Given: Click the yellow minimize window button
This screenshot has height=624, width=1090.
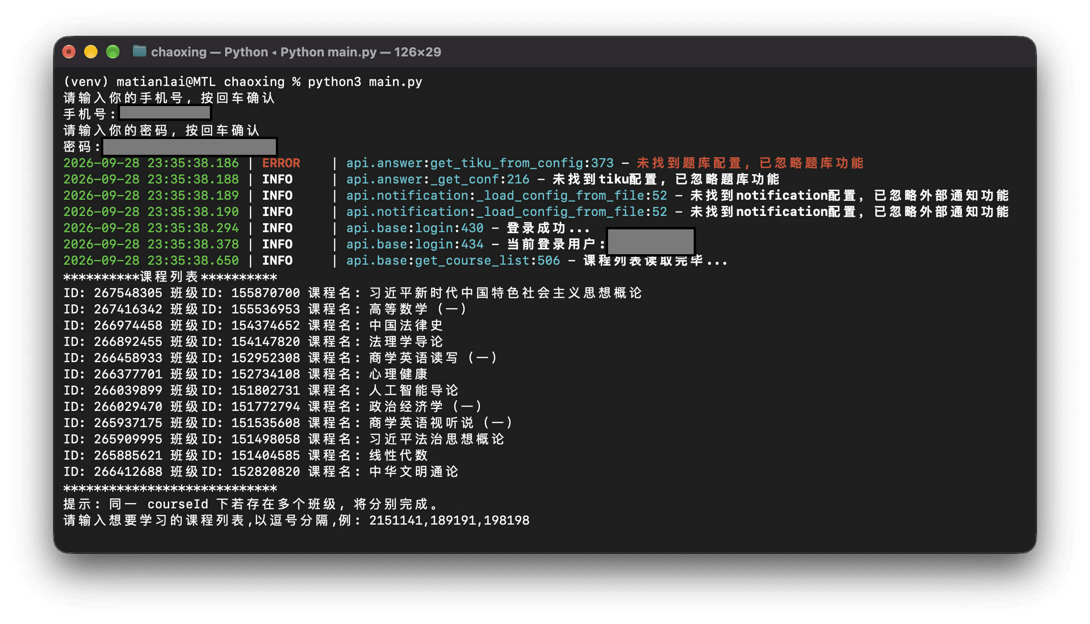Looking at the screenshot, I should [91, 52].
